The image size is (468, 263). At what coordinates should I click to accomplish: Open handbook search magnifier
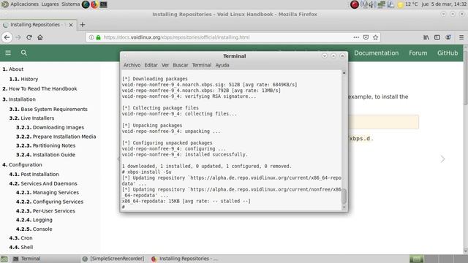pyautogui.click(x=24, y=53)
